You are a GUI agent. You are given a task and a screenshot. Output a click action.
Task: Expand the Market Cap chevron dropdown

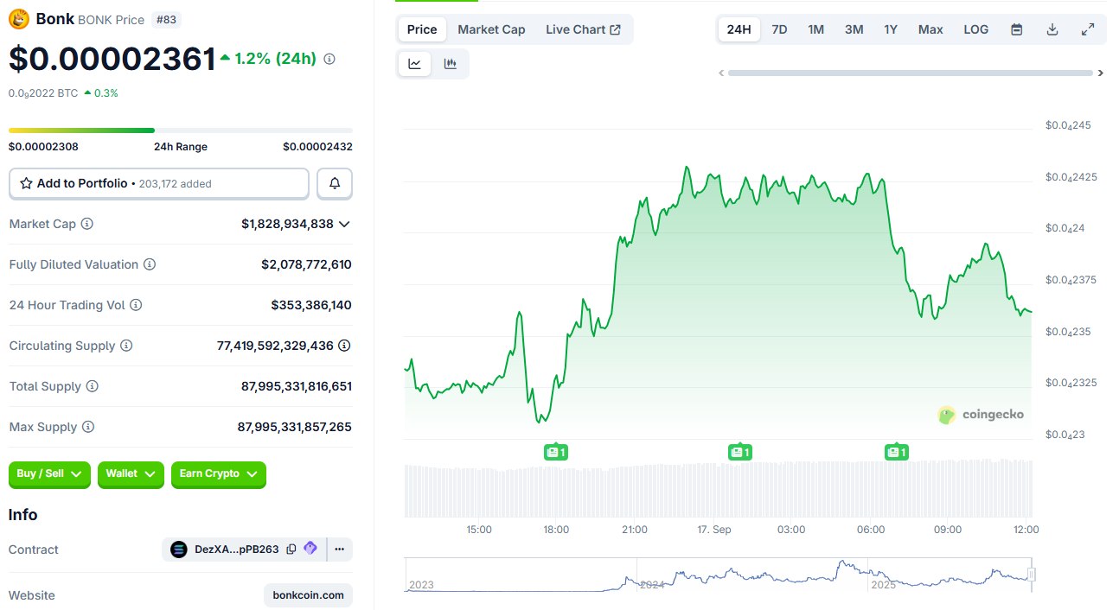tap(344, 224)
